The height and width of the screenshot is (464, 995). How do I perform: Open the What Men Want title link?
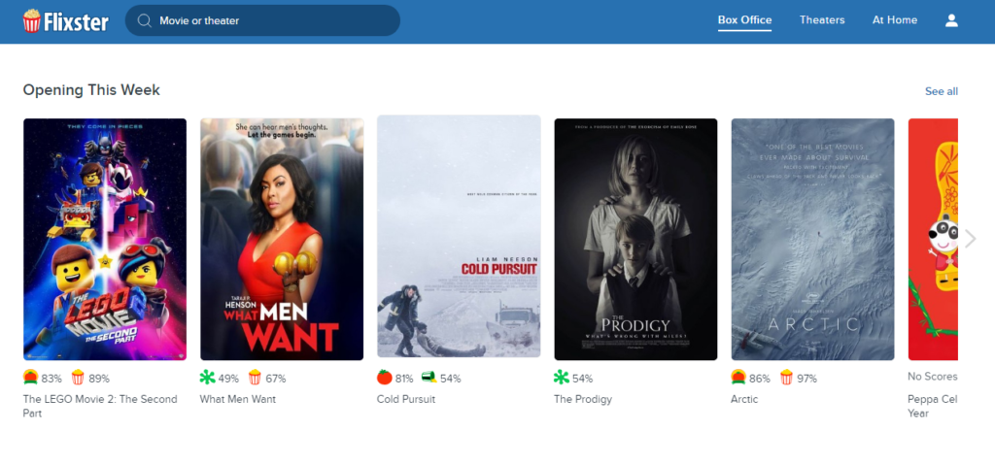238,399
